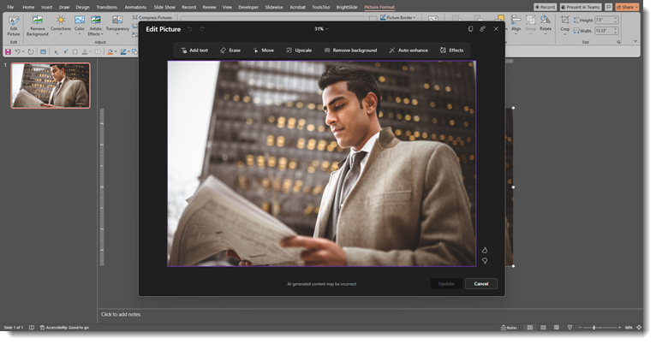Apply Auto enhance to the picture
The height and width of the screenshot is (344, 656).
[409, 50]
